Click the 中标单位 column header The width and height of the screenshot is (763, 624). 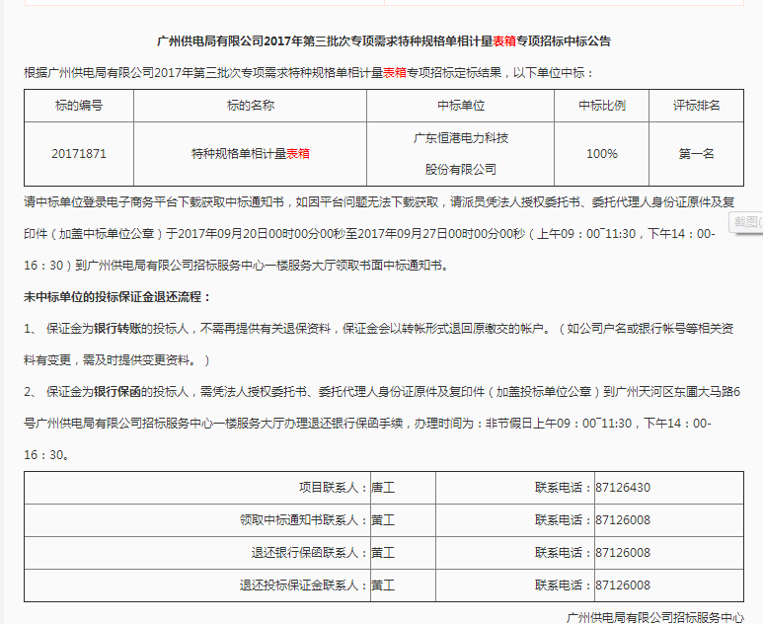[x=460, y=106]
